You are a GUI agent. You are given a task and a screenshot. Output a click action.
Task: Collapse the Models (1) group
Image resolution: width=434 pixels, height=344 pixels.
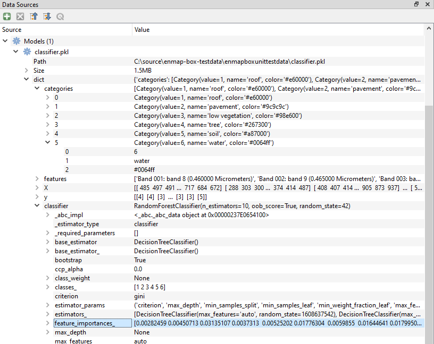tap(5, 41)
